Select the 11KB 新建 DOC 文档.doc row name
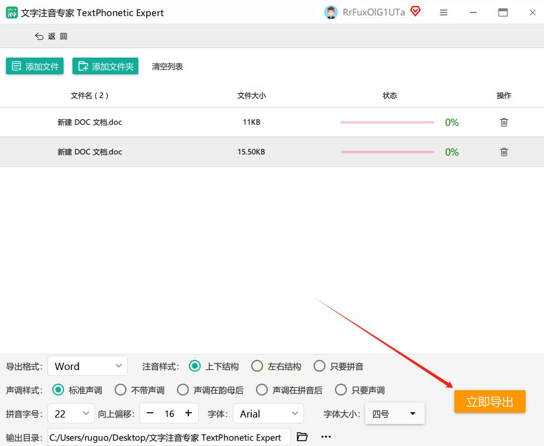Viewport: 544px width, 446px height. (x=90, y=122)
